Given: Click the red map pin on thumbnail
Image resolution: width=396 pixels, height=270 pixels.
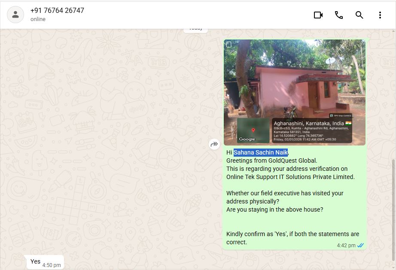Looking at the screenshot, I should (x=253, y=130).
